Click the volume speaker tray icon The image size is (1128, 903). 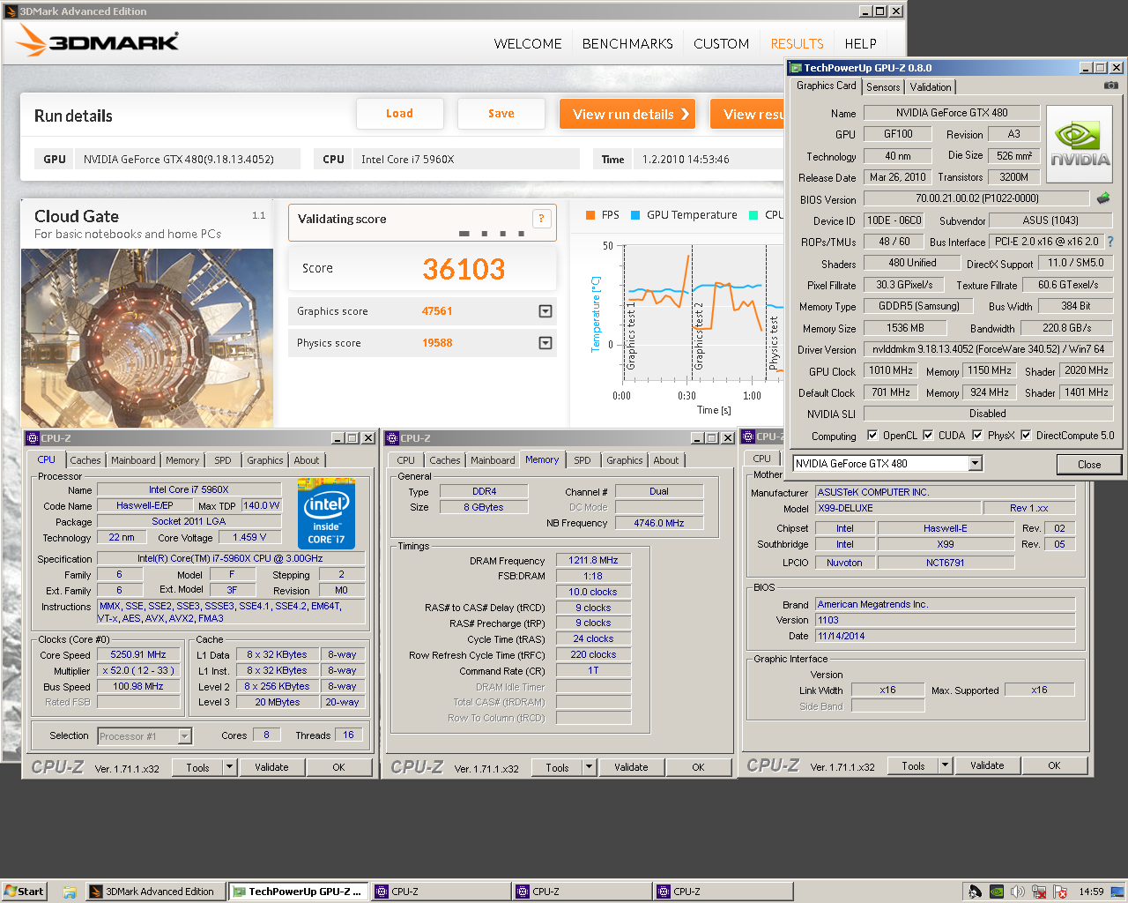tap(1018, 892)
